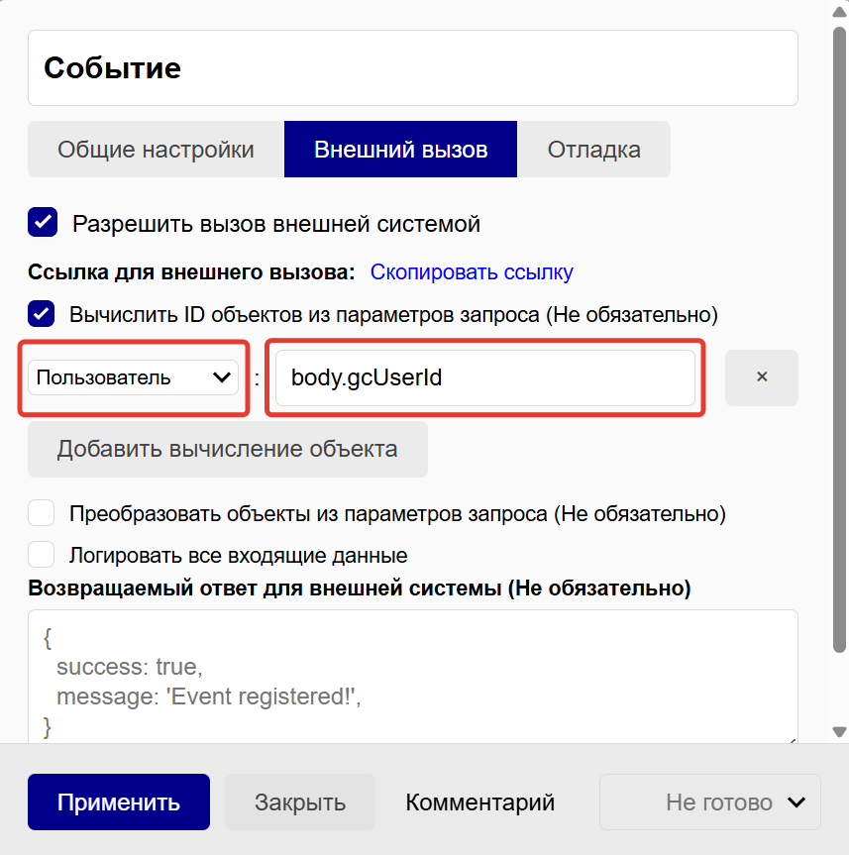Click the 'Событие' title field

point(412,67)
